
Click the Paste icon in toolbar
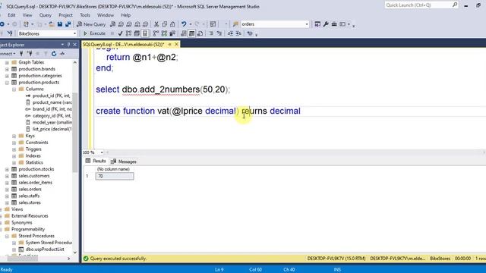point(172,24)
